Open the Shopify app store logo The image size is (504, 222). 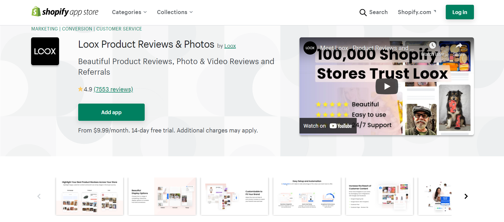coord(65,12)
